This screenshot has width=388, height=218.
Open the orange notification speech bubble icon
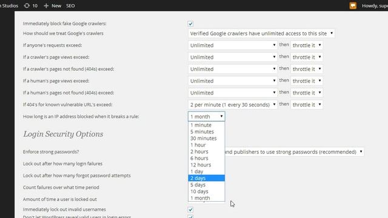coord(353,5)
